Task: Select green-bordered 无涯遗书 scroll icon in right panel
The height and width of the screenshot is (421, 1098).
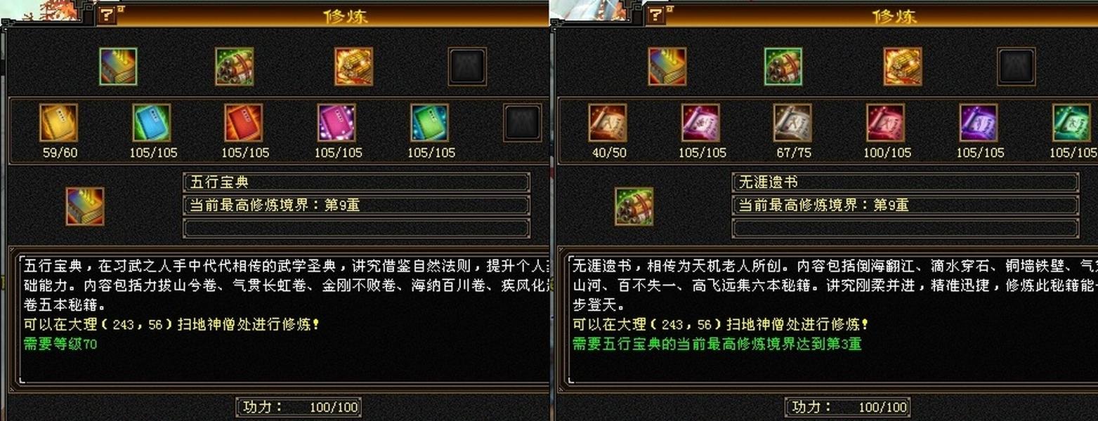Action: 783,67
